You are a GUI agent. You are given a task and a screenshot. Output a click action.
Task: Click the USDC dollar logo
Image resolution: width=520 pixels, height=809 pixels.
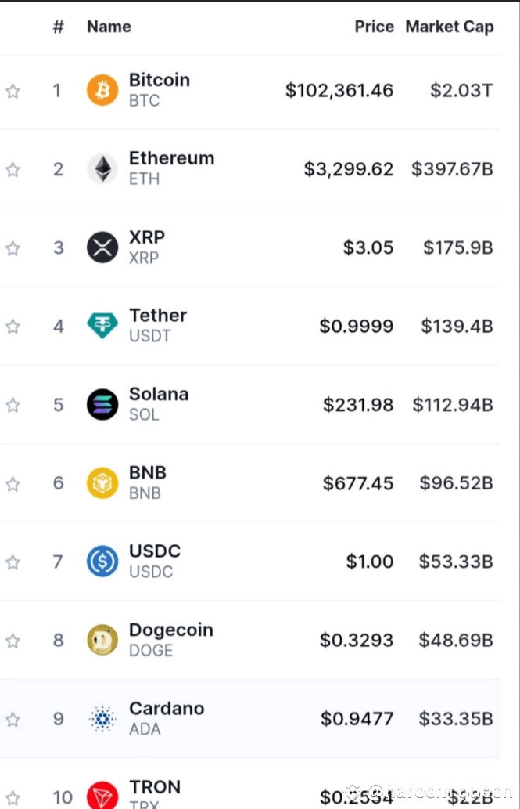(x=102, y=562)
